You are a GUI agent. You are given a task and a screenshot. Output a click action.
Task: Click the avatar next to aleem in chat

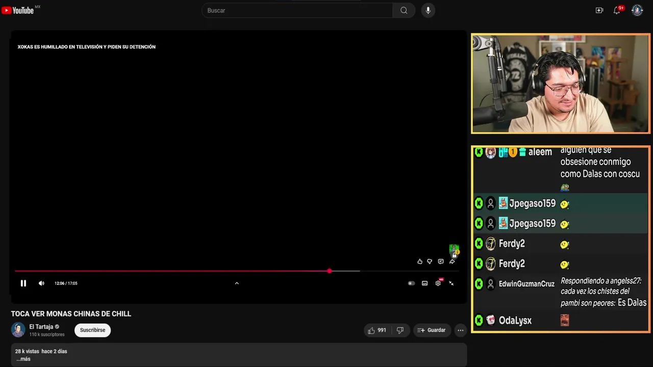tap(491, 152)
